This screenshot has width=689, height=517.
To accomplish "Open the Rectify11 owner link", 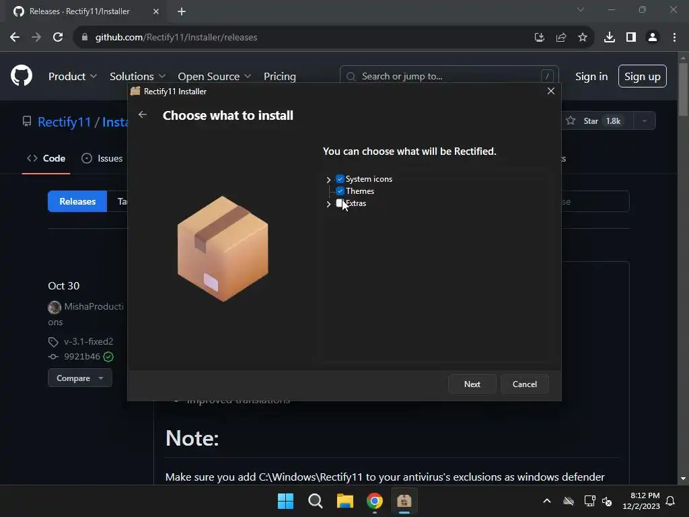I will pyautogui.click(x=64, y=122).
